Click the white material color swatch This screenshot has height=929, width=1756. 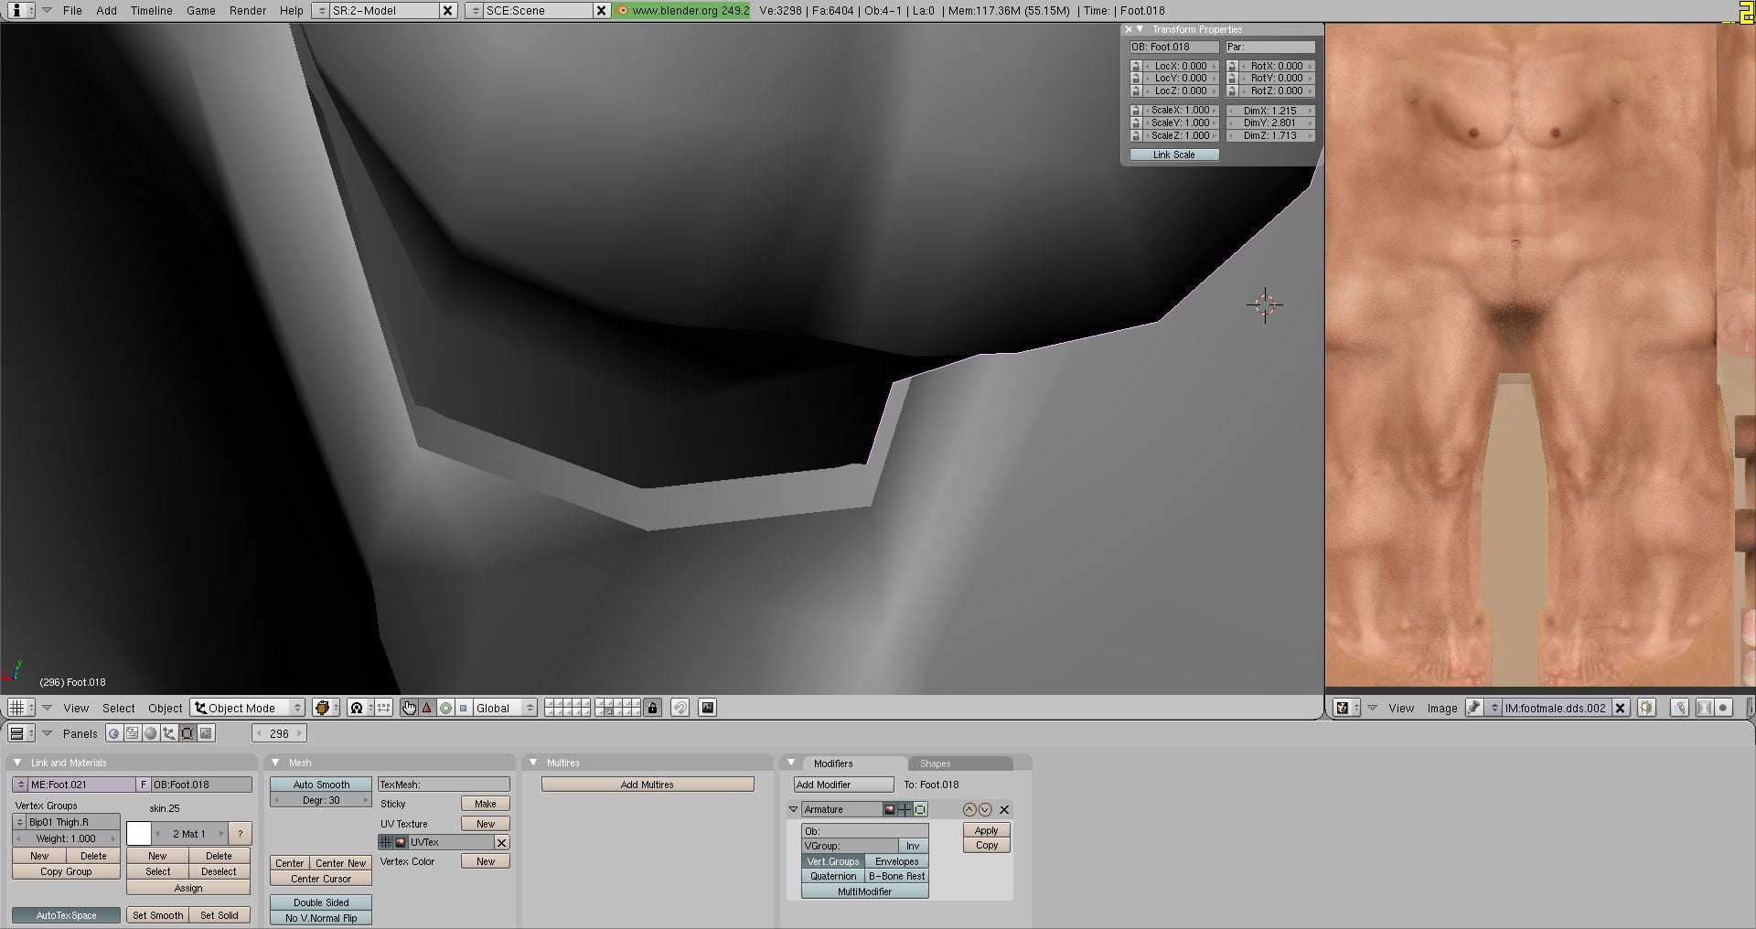138,834
